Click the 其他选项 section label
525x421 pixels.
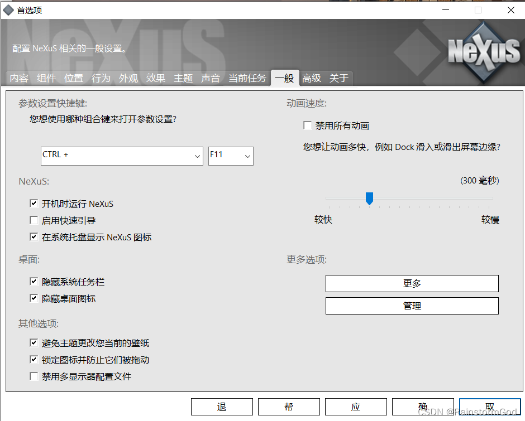39,323
